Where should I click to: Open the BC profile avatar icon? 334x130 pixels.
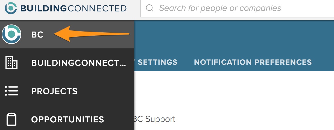point(11,34)
